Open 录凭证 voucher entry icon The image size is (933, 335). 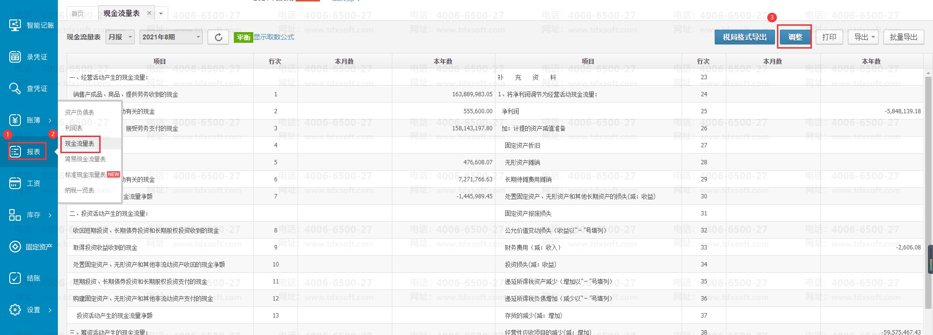point(15,57)
